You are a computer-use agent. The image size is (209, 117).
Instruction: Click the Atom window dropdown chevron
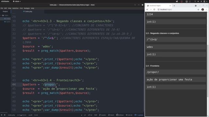click(135, 5)
